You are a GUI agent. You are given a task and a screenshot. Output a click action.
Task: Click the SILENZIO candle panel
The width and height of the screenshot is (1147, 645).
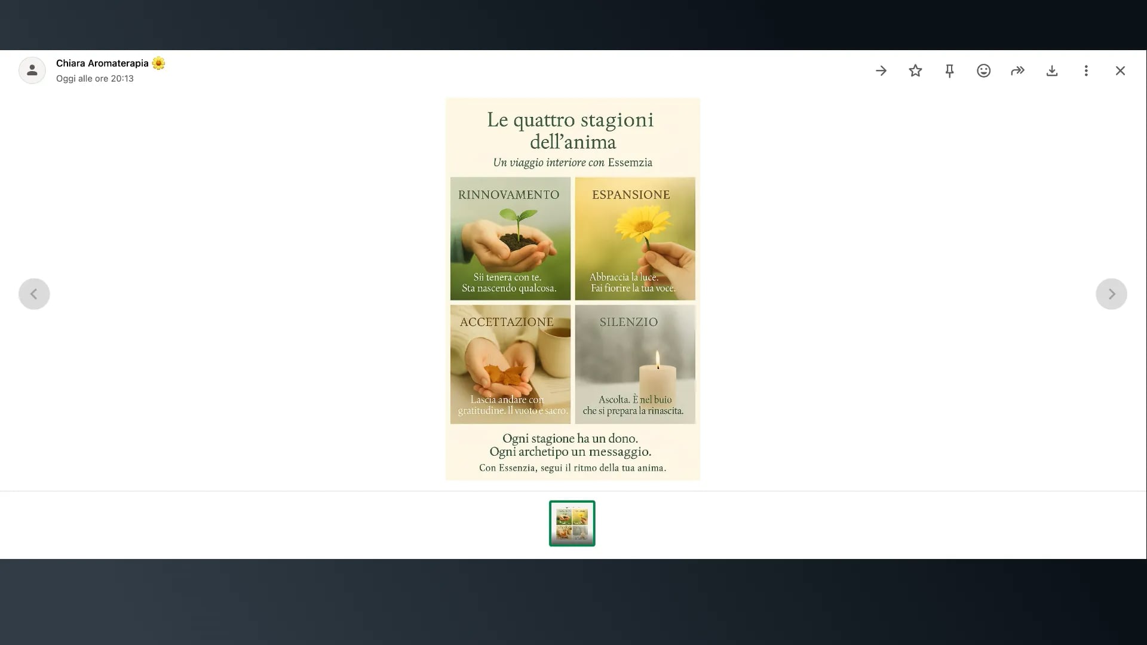635,364
